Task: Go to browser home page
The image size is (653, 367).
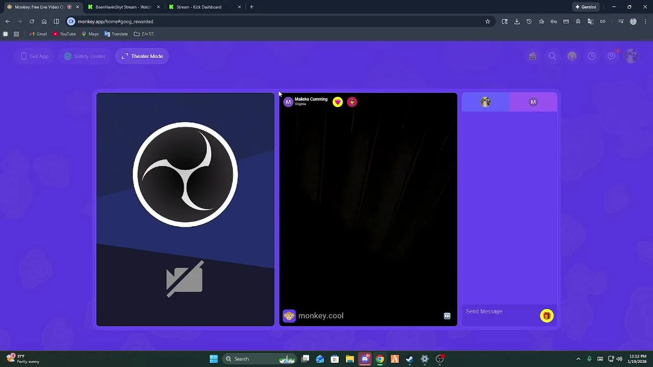Action: (x=44, y=21)
